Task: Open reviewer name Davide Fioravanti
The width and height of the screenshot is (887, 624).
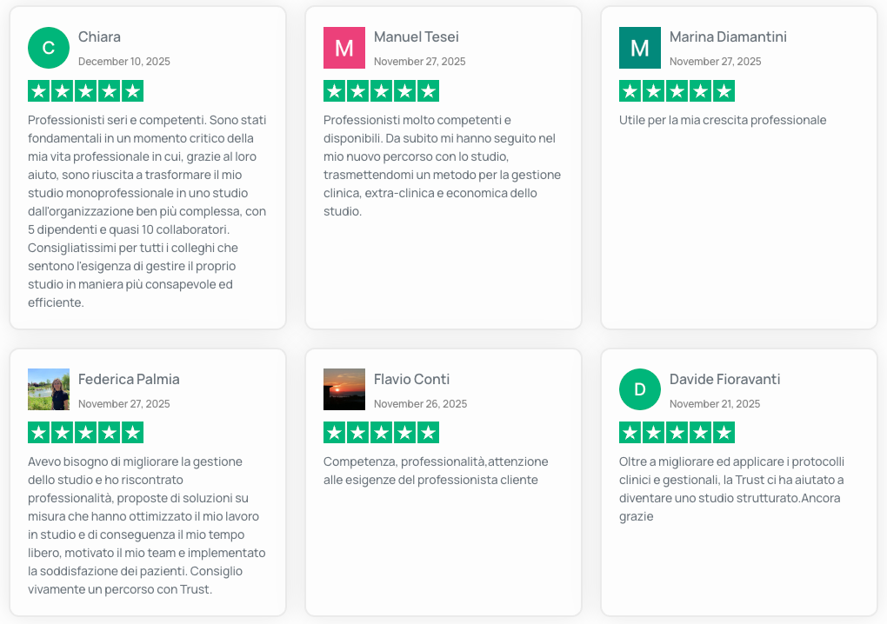Action: 724,379
